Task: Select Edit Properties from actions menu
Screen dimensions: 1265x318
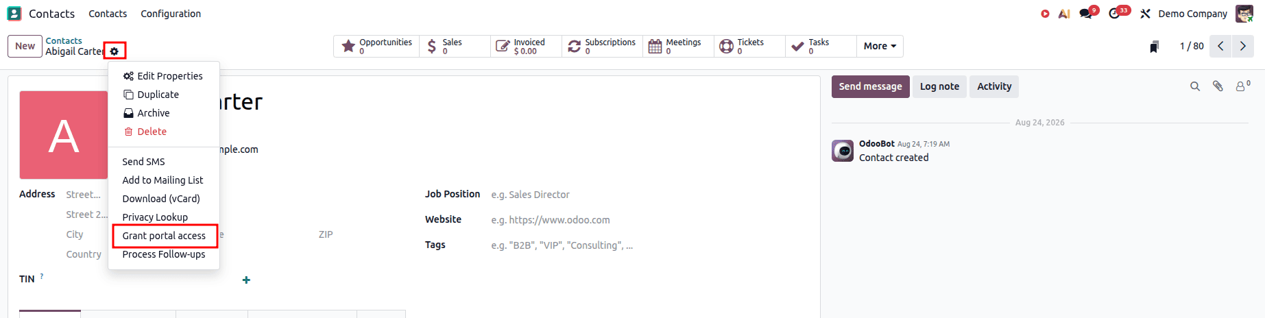Action: coord(164,76)
